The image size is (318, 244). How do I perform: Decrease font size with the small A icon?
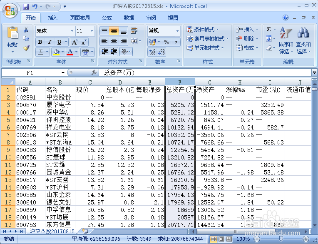click(84, 42)
